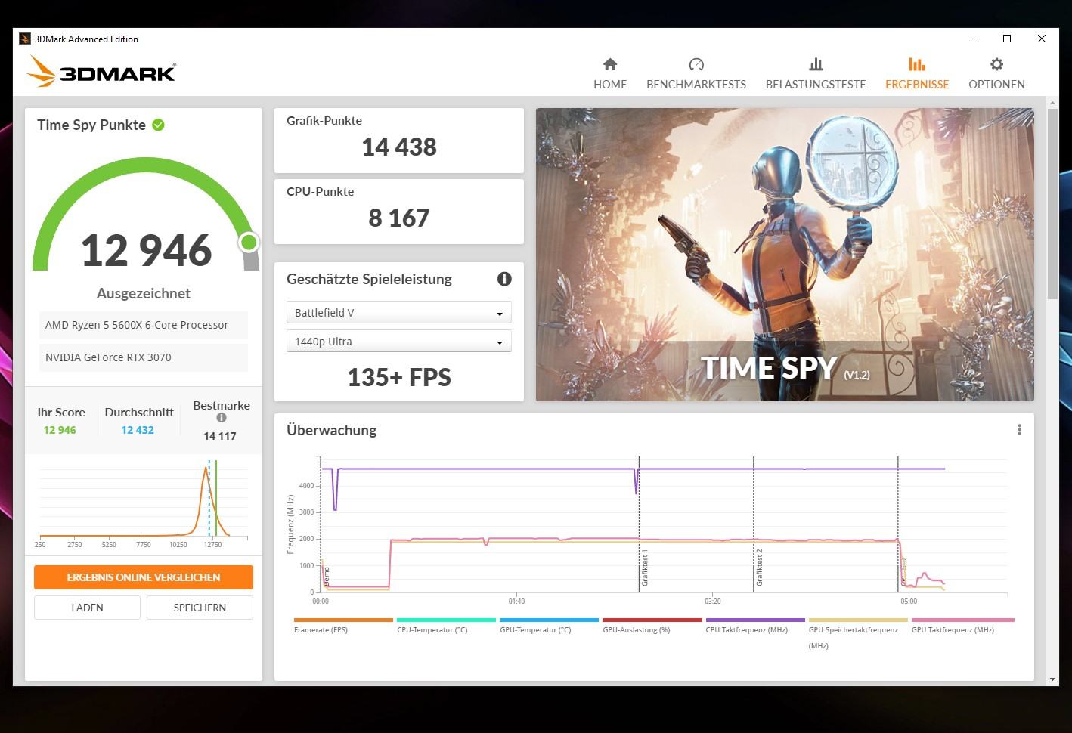Click the Time Spy preview image

tap(785, 255)
